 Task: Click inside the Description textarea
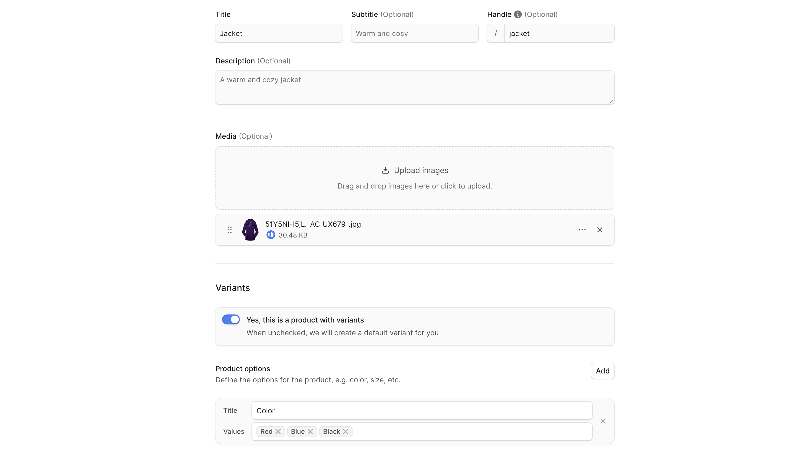point(415,88)
